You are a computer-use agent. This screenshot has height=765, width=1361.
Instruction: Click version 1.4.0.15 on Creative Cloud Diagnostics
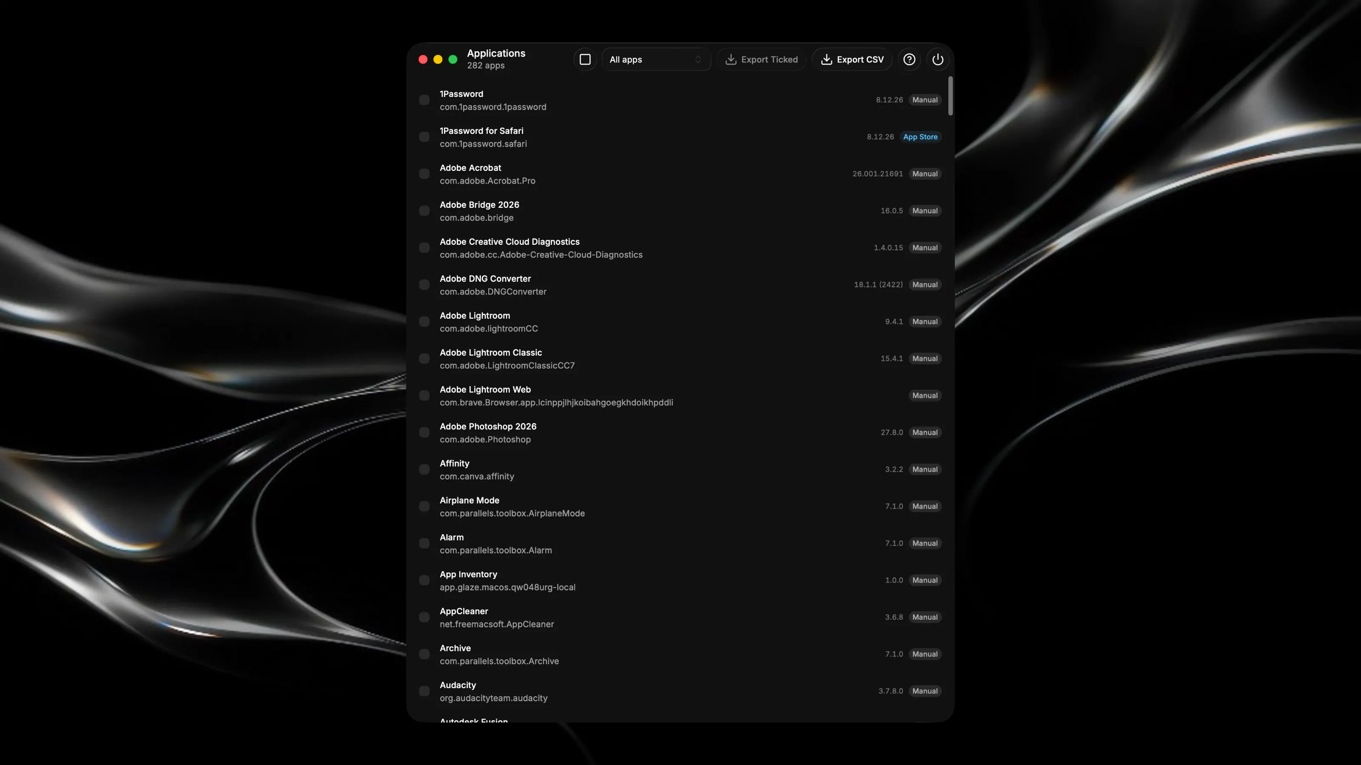[888, 248]
